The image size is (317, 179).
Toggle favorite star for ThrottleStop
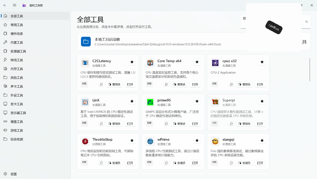(132, 141)
